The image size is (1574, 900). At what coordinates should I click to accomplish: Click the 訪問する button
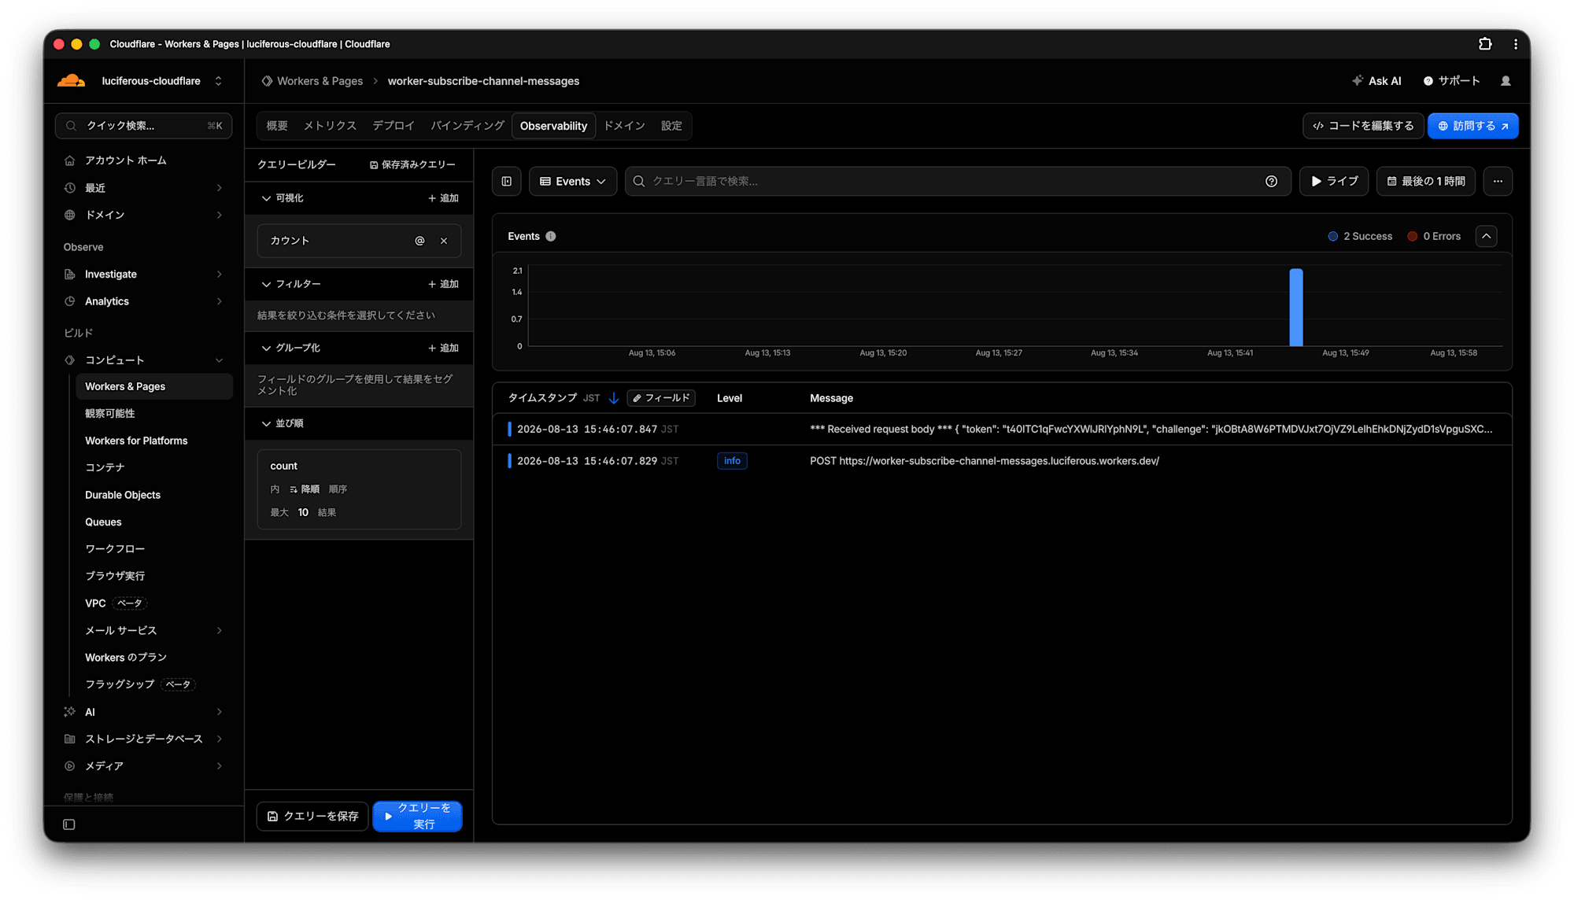pos(1472,126)
